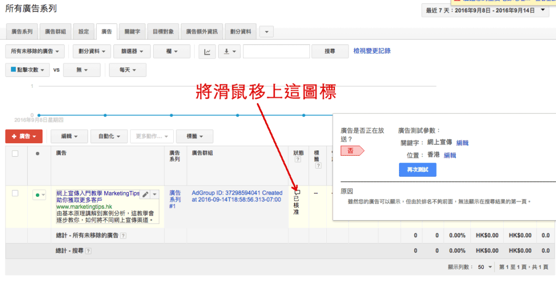Open the 編輯 dropdown above the table

[x=69, y=136]
